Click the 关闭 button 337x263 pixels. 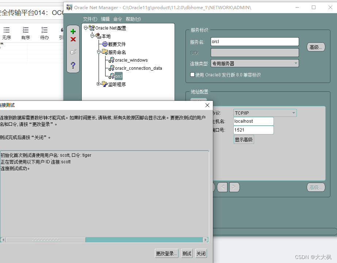(x=201, y=254)
